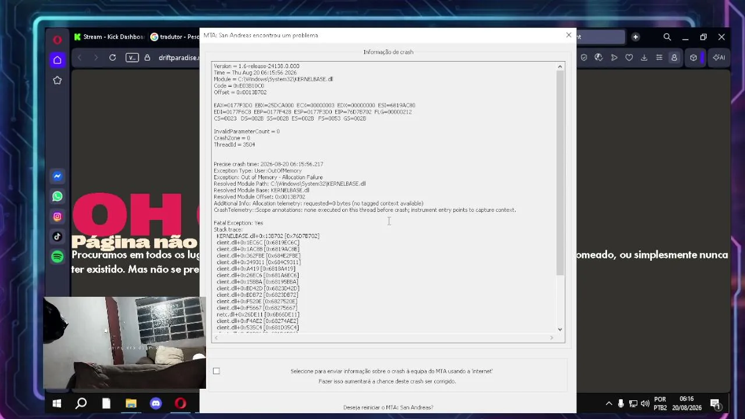Open Easy Setup sliders icon
The image size is (745, 419).
(x=659, y=58)
